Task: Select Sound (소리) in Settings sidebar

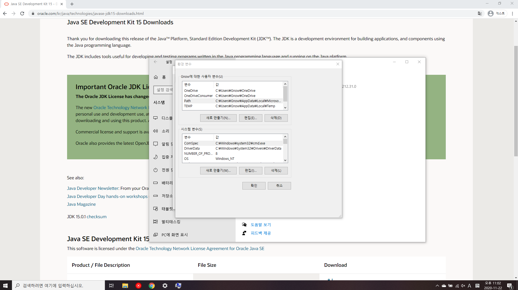Action: pyautogui.click(x=161, y=131)
